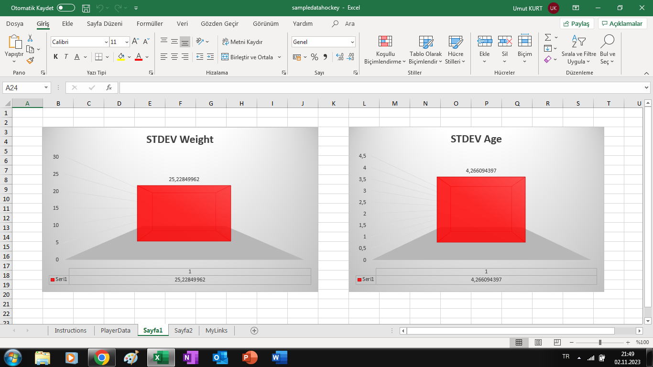The width and height of the screenshot is (653, 367).
Task: Click the Format Painter brush icon
Action: tap(30, 61)
